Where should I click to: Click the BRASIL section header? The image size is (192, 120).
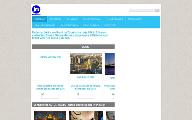click(x=73, y=47)
